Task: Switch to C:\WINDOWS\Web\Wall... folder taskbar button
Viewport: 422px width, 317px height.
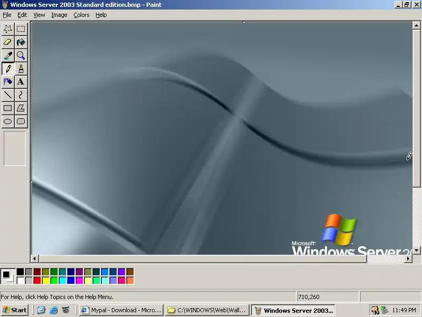Action: click(x=206, y=310)
